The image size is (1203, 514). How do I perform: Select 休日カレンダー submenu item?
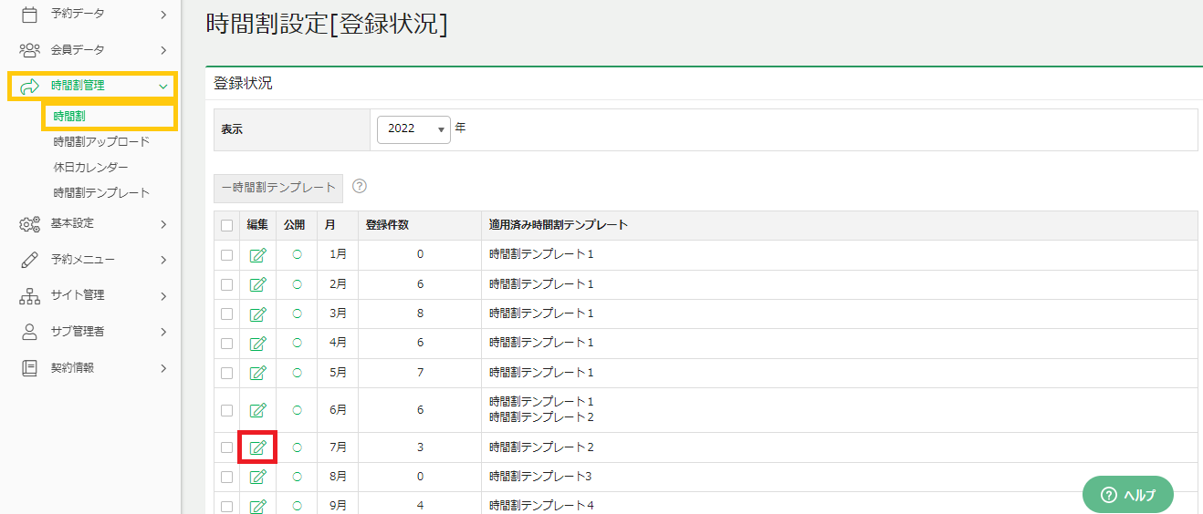pos(90,168)
